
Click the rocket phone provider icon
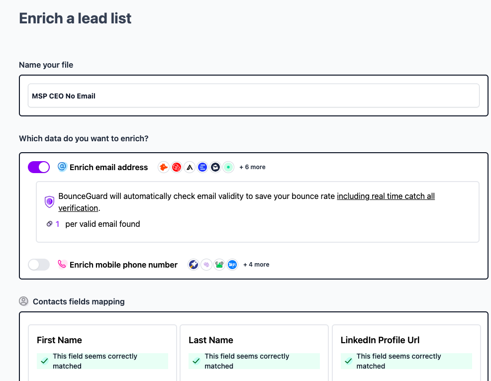pos(194,265)
